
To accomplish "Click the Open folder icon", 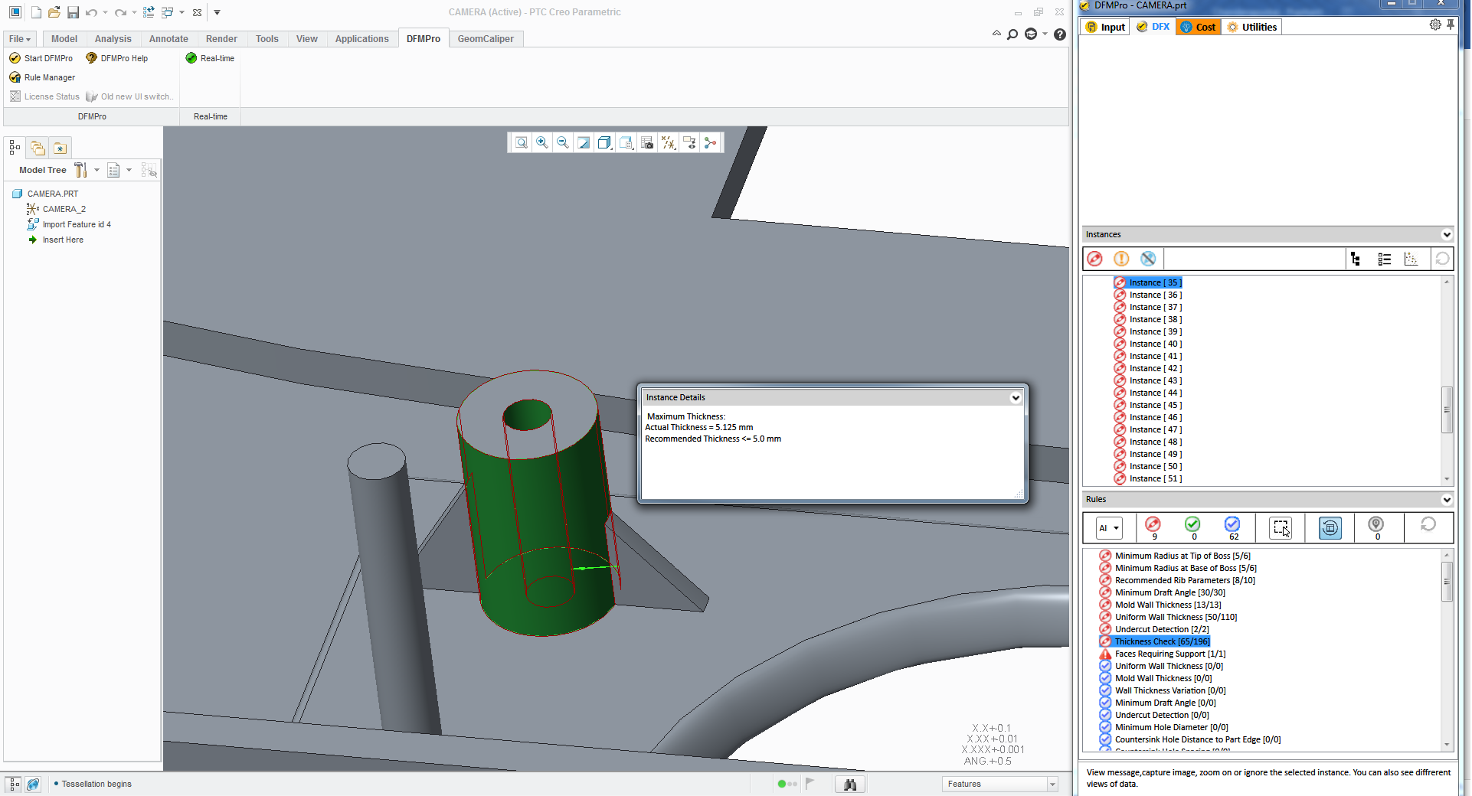I will pos(54,12).
